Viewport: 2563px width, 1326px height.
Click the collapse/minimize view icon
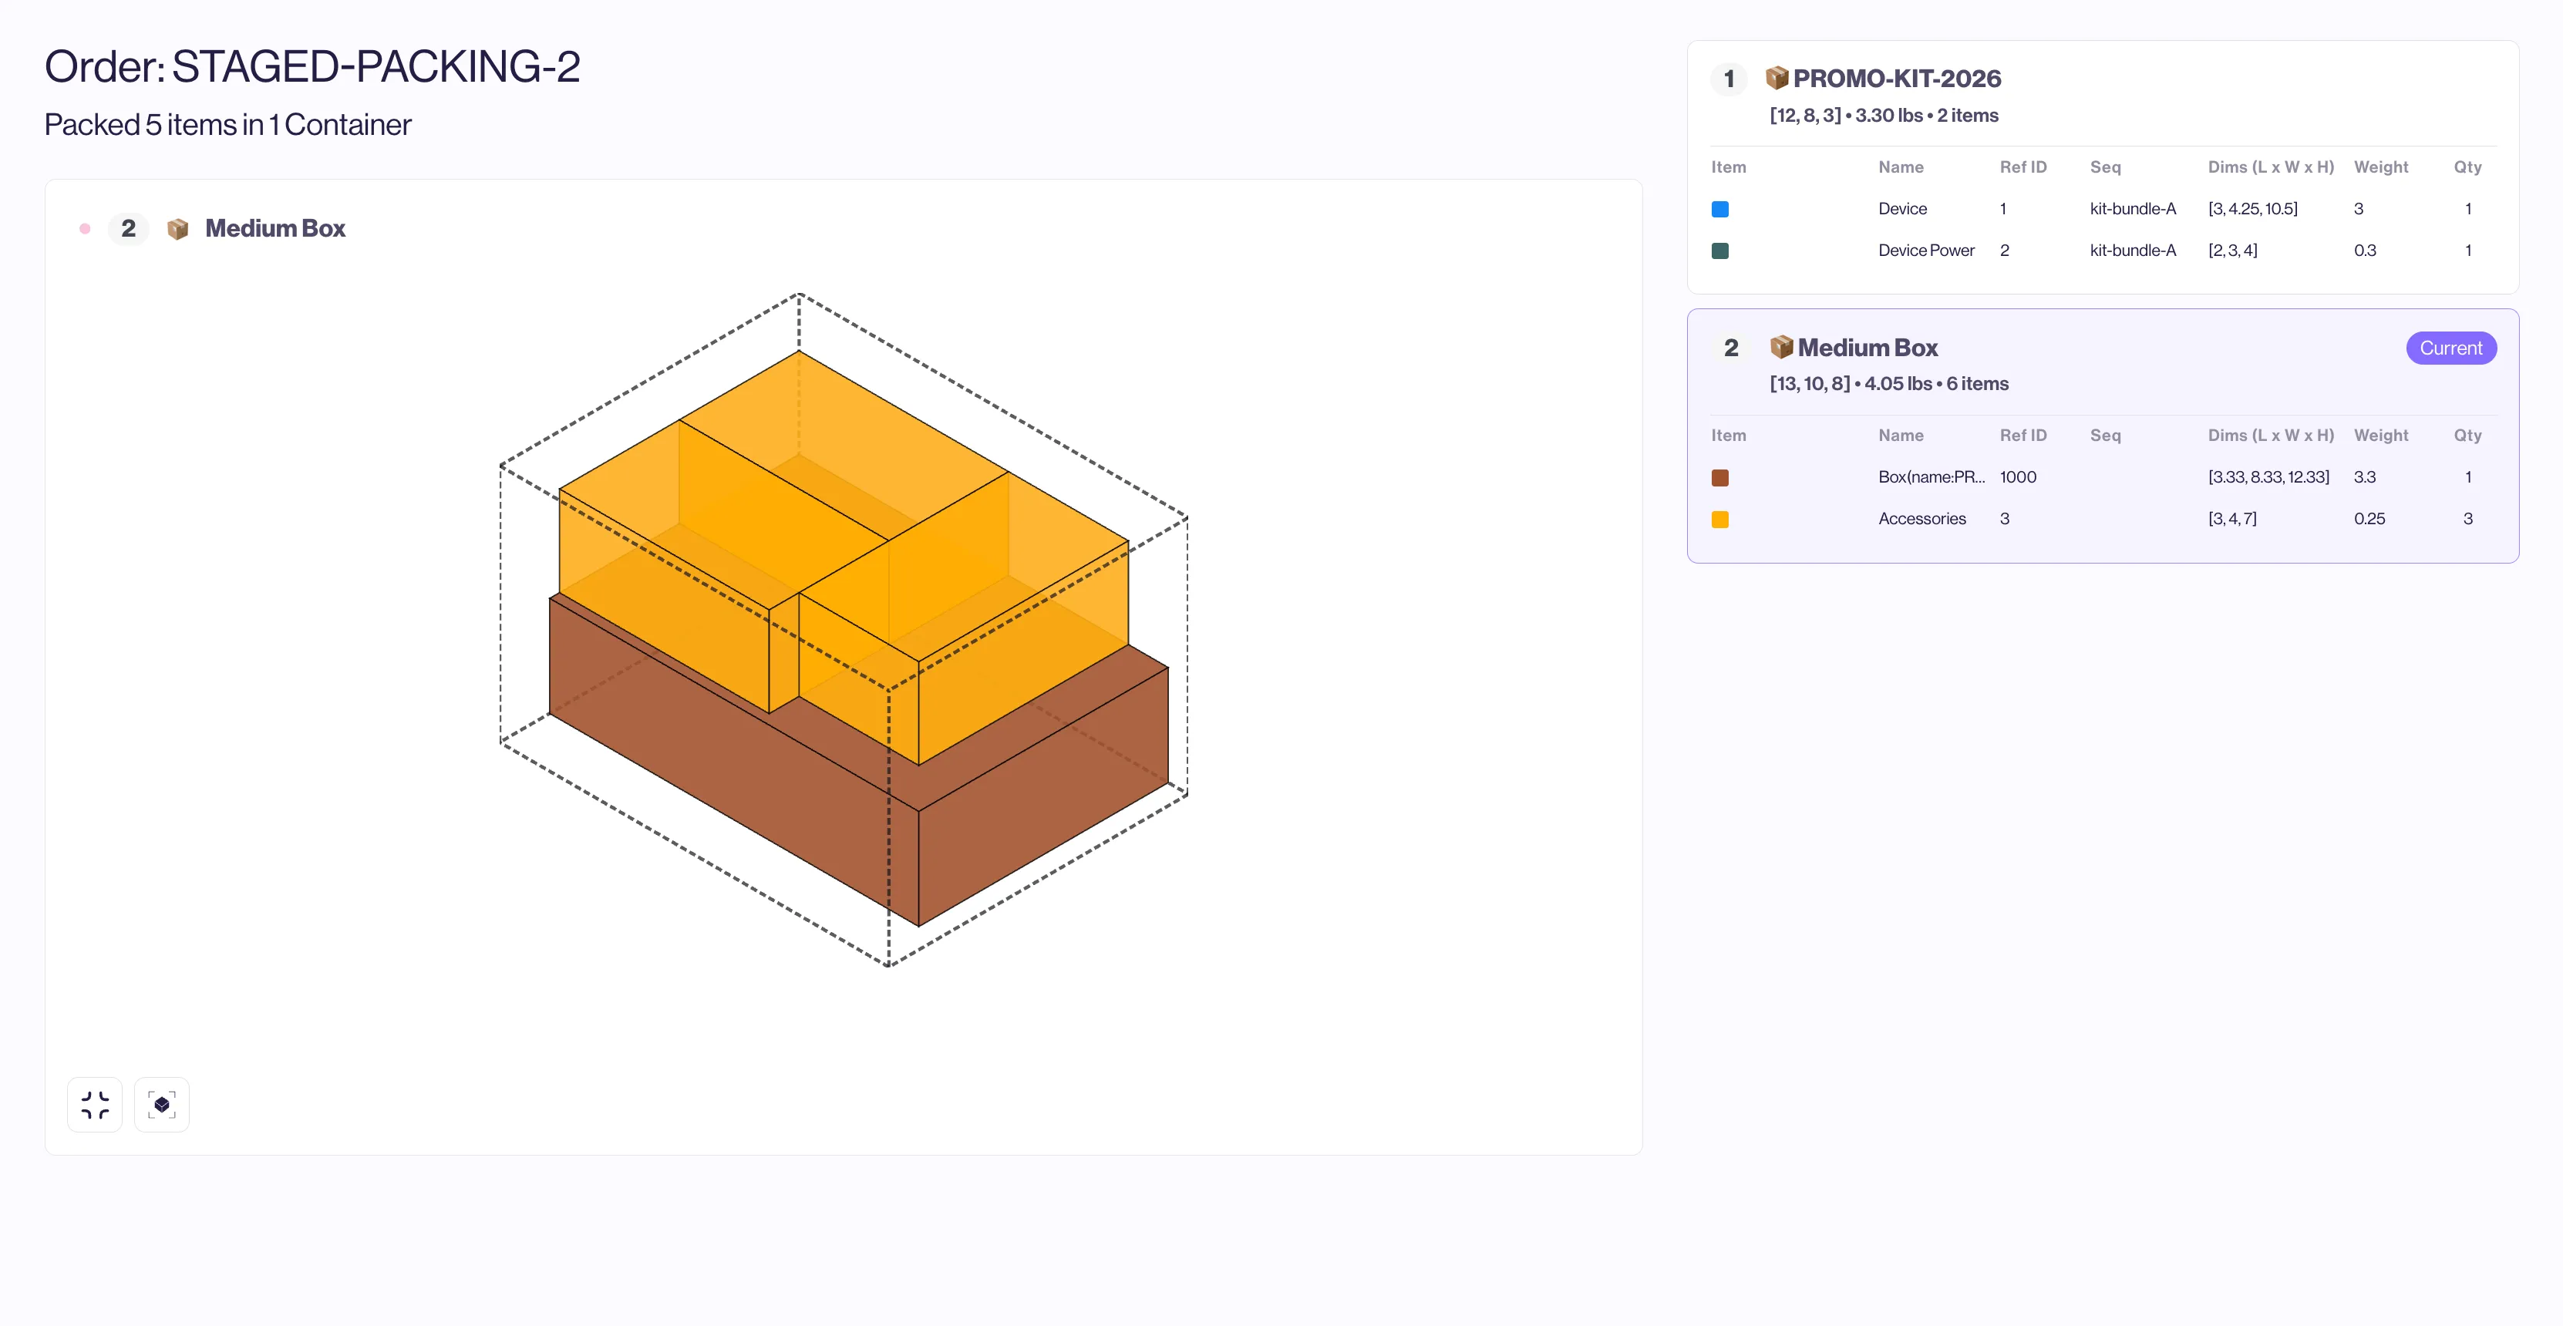tap(95, 1104)
